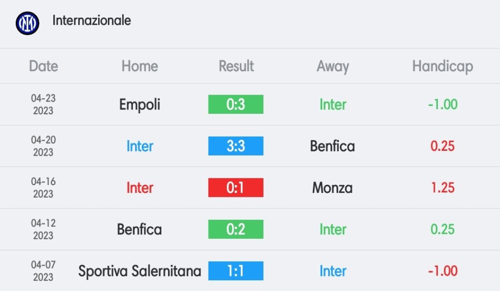Screen dimensions: 500x291
Task: Click Benfica in the 04-20 match row
Action: (332, 146)
